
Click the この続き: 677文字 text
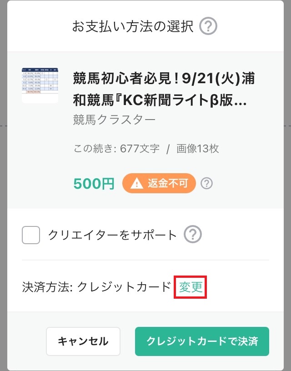coord(116,149)
